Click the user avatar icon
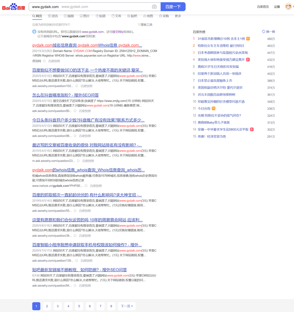294x312 pixels. pos(288,7)
